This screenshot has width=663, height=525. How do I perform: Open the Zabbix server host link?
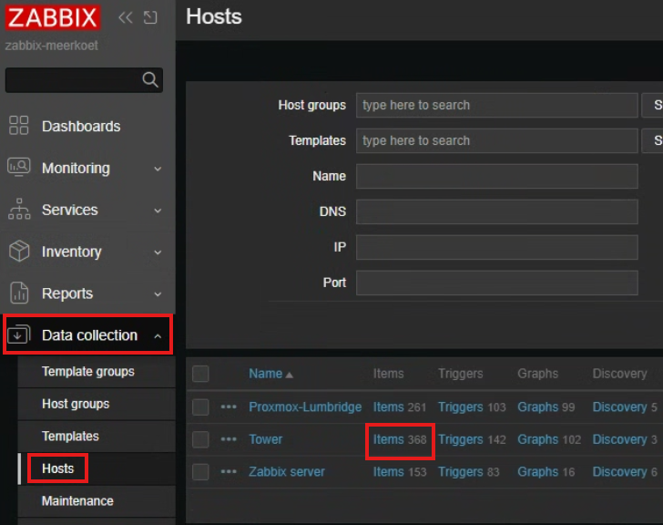[287, 472]
